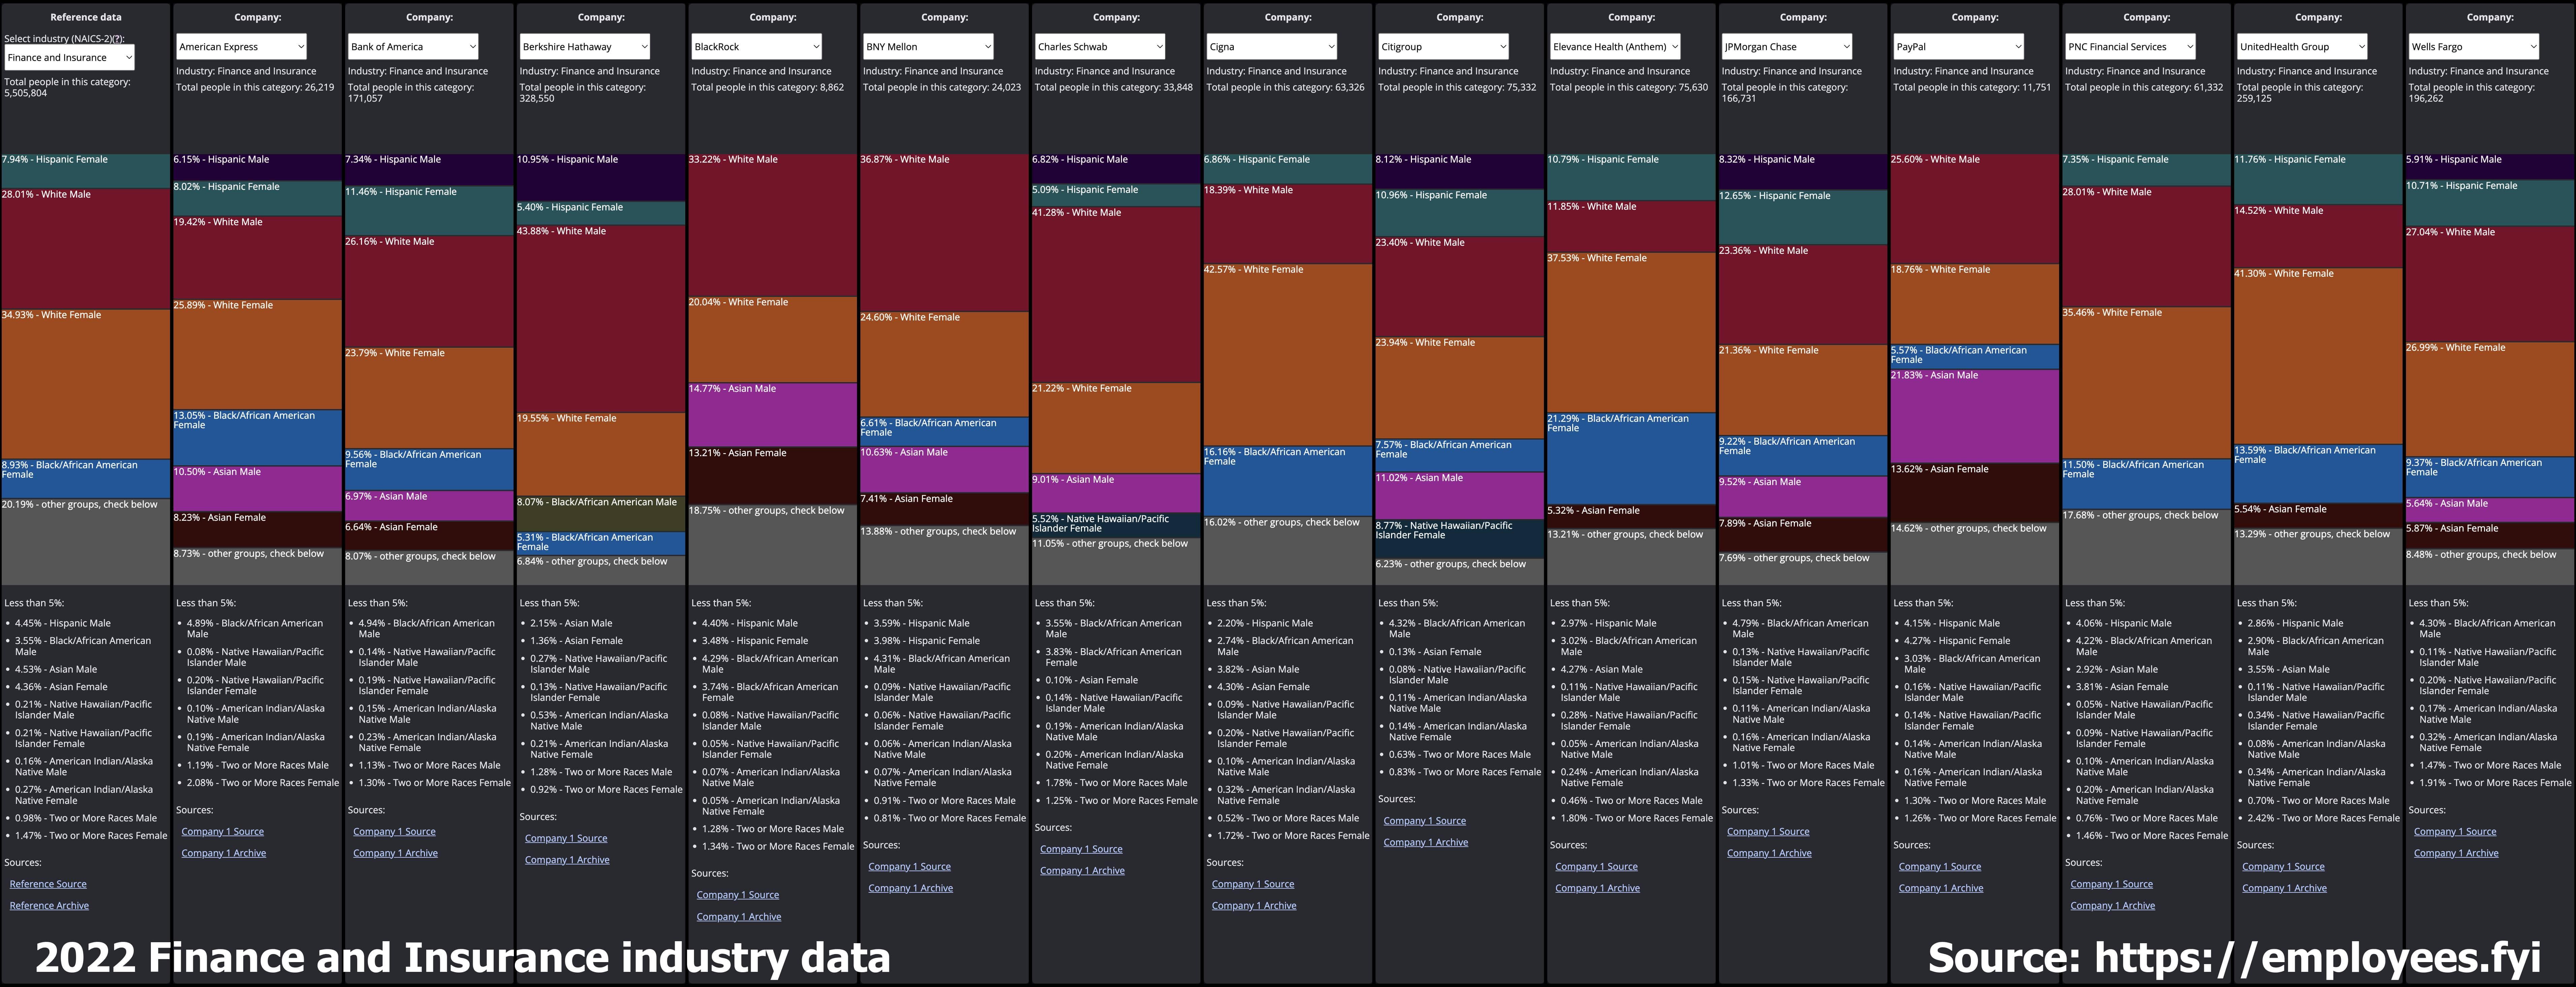Viewport: 2576px width, 987px height.
Task: Open the Reference Source link
Action: point(48,884)
